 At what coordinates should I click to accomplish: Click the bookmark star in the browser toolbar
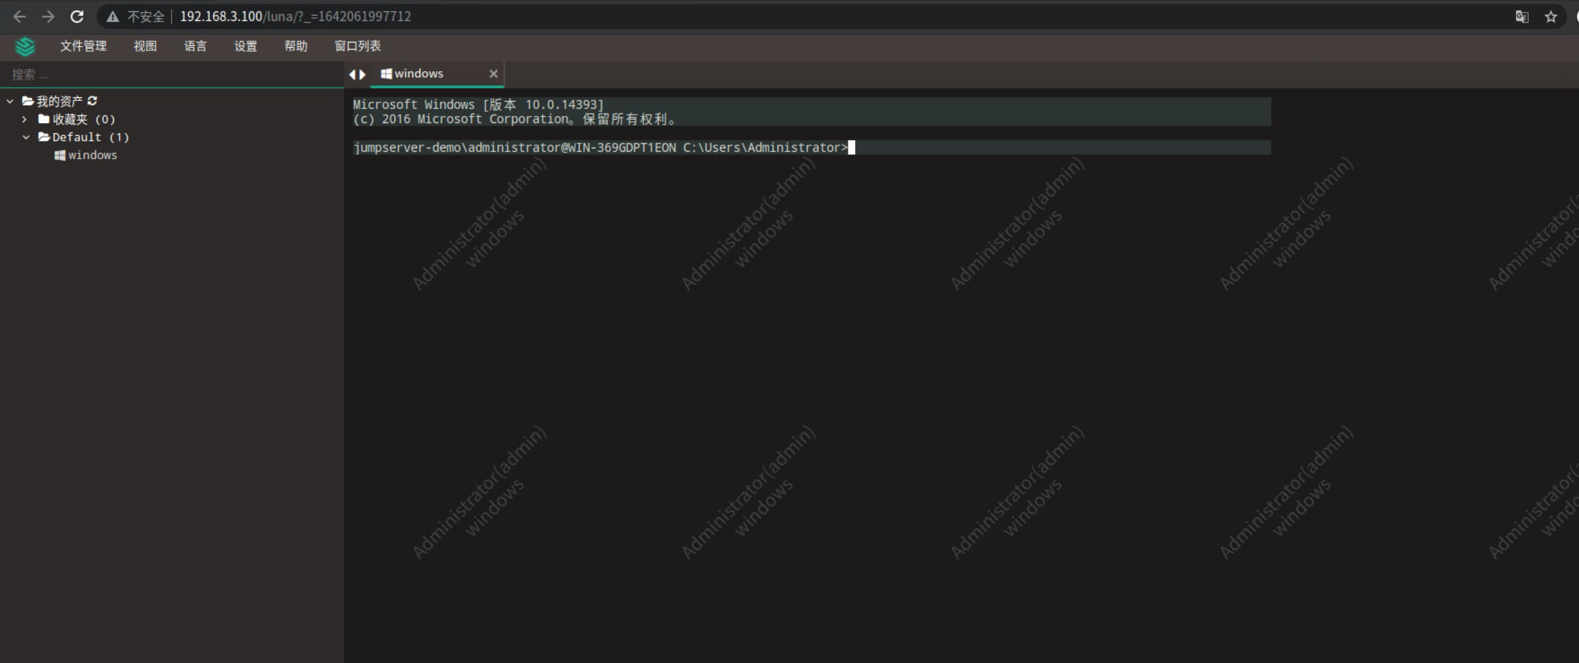pos(1552,17)
